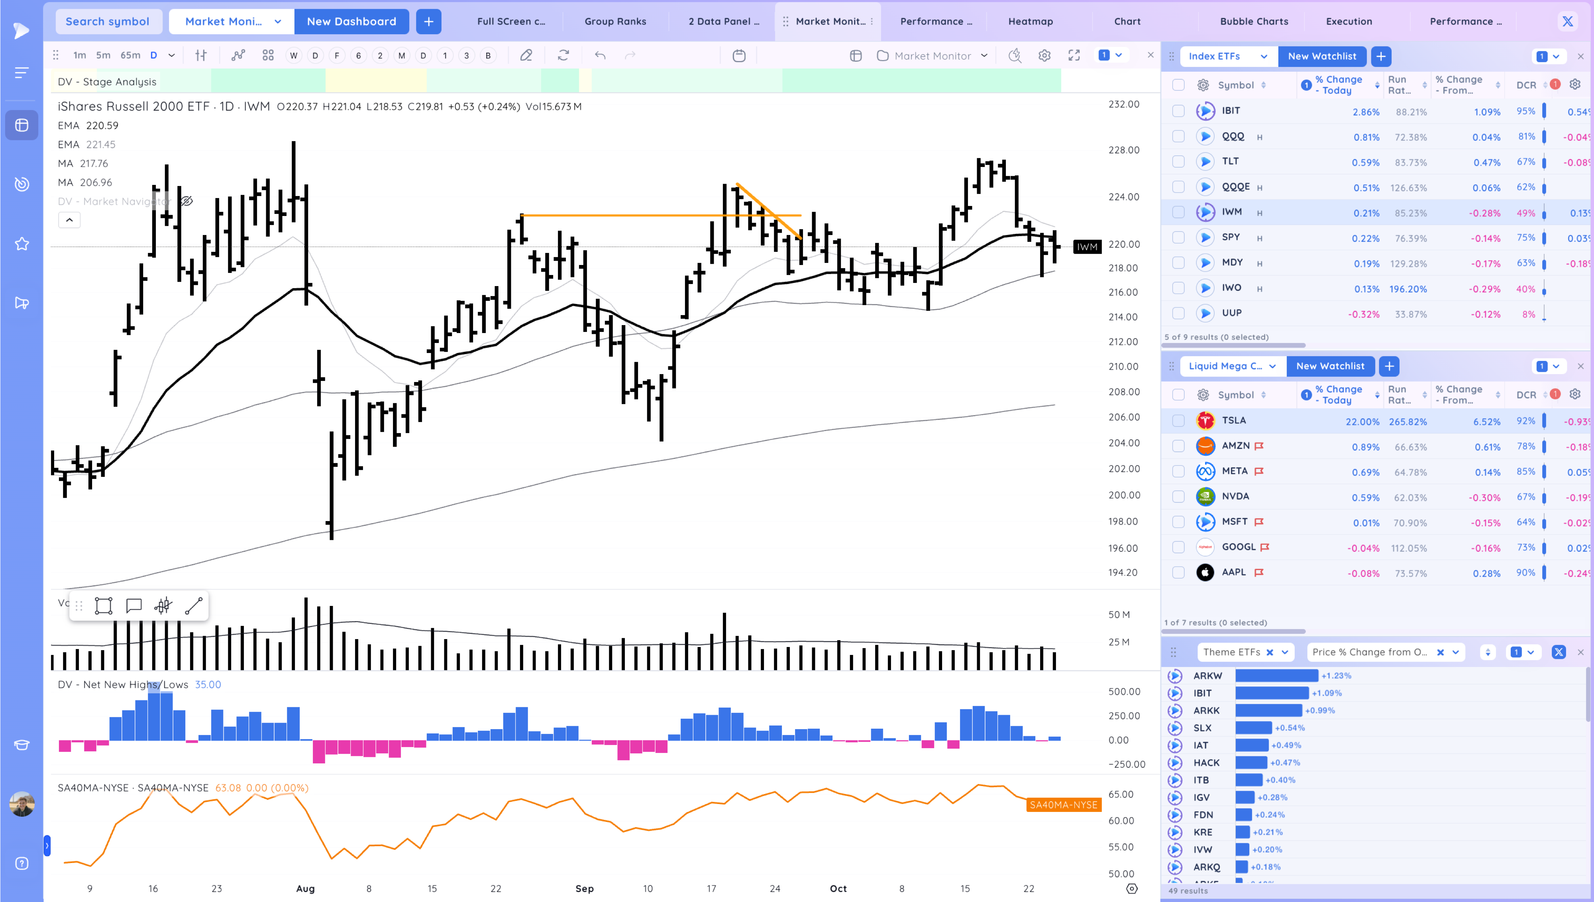Click New Watchlist in Liquid Mega panel

[1330, 366]
